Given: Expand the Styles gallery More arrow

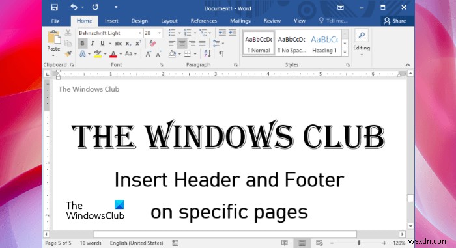Looking at the screenshot, I should point(345,52).
